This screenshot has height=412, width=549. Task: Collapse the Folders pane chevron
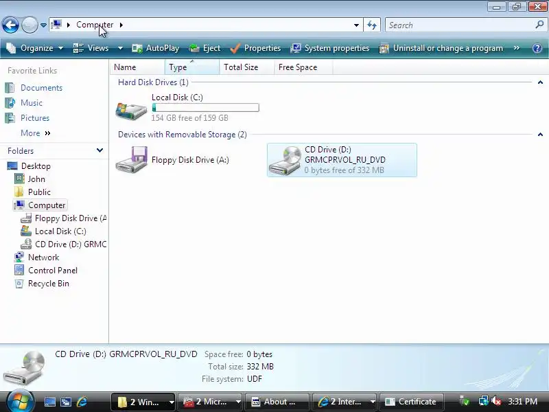[100, 150]
